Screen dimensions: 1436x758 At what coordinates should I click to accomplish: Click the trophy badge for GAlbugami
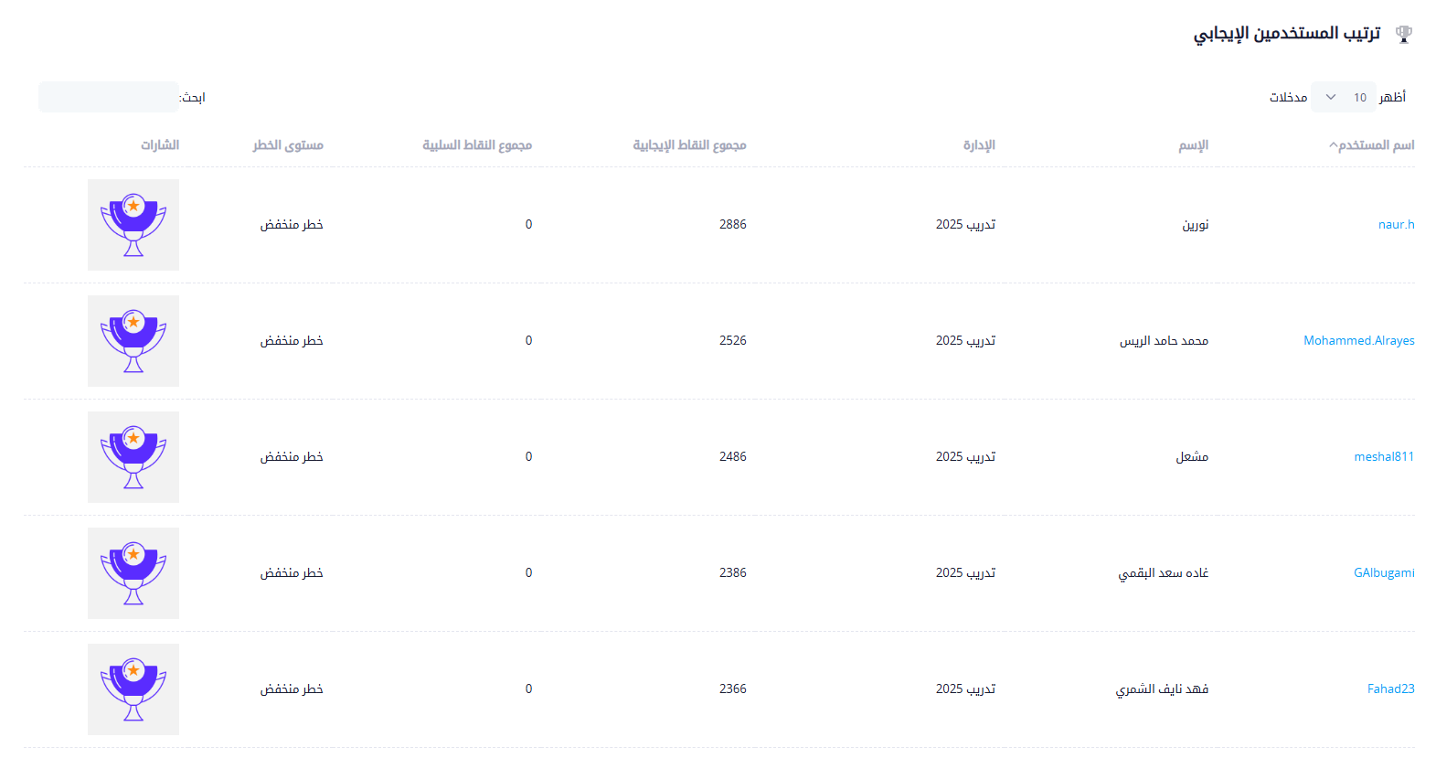click(133, 573)
